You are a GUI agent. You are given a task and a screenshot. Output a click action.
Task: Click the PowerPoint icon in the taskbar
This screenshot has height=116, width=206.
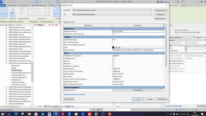point(109,114)
